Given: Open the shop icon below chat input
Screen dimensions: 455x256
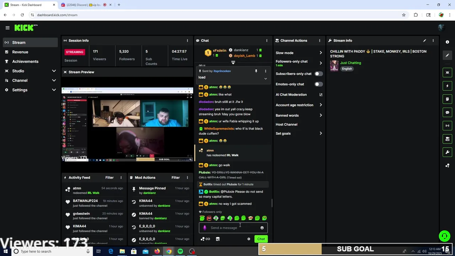Looking at the screenshot, I should click(x=218, y=239).
